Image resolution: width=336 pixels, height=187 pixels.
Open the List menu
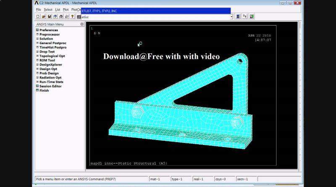(x=58, y=10)
